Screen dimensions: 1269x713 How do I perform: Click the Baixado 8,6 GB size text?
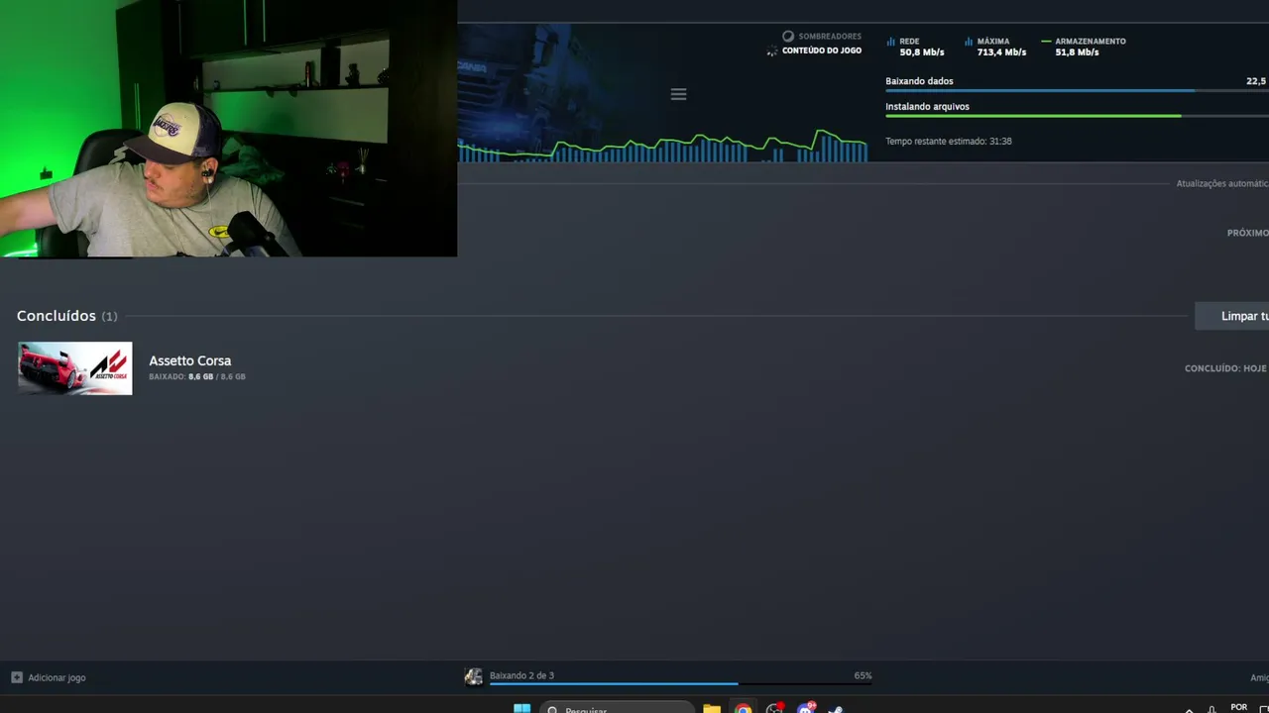point(197,376)
